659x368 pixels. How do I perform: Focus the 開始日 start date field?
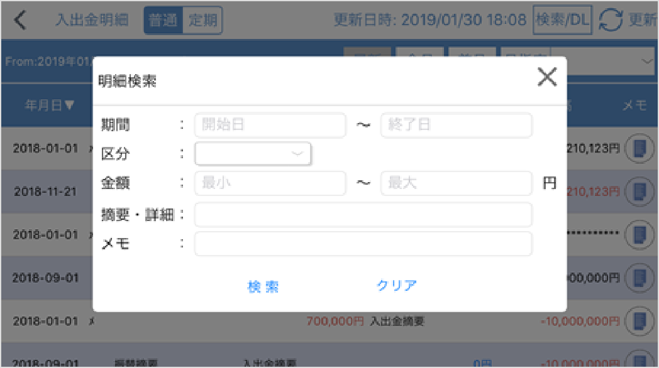tap(270, 125)
